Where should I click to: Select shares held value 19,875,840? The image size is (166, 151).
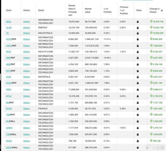[x=74, y=22]
